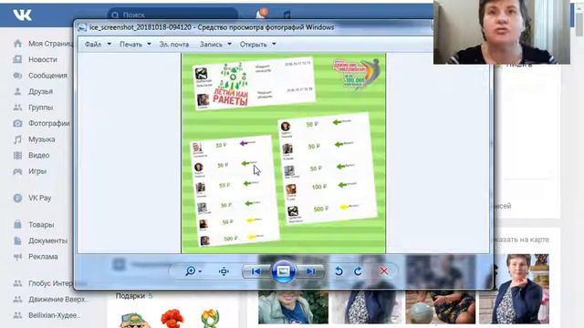Start slideshow with center round button

tap(284, 272)
